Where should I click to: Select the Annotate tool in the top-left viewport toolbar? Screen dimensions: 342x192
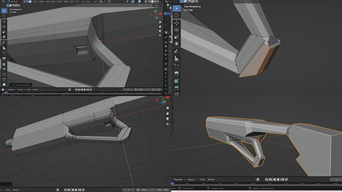tap(4, 43)
